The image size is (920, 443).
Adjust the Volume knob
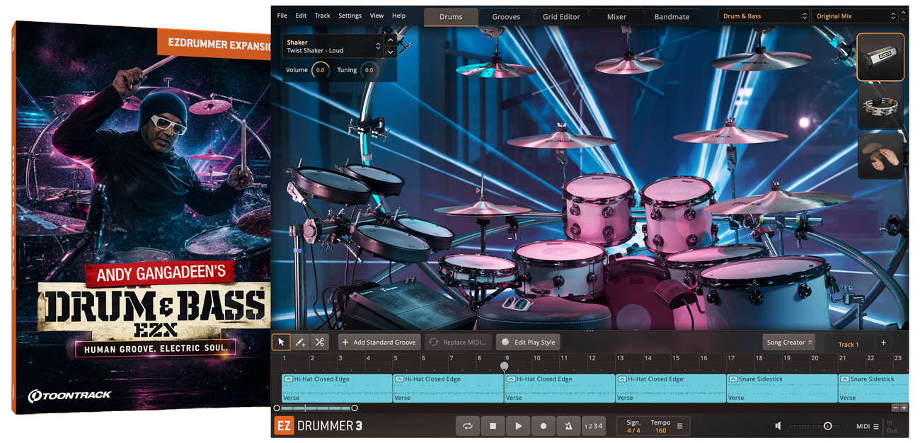pos(320,70)
